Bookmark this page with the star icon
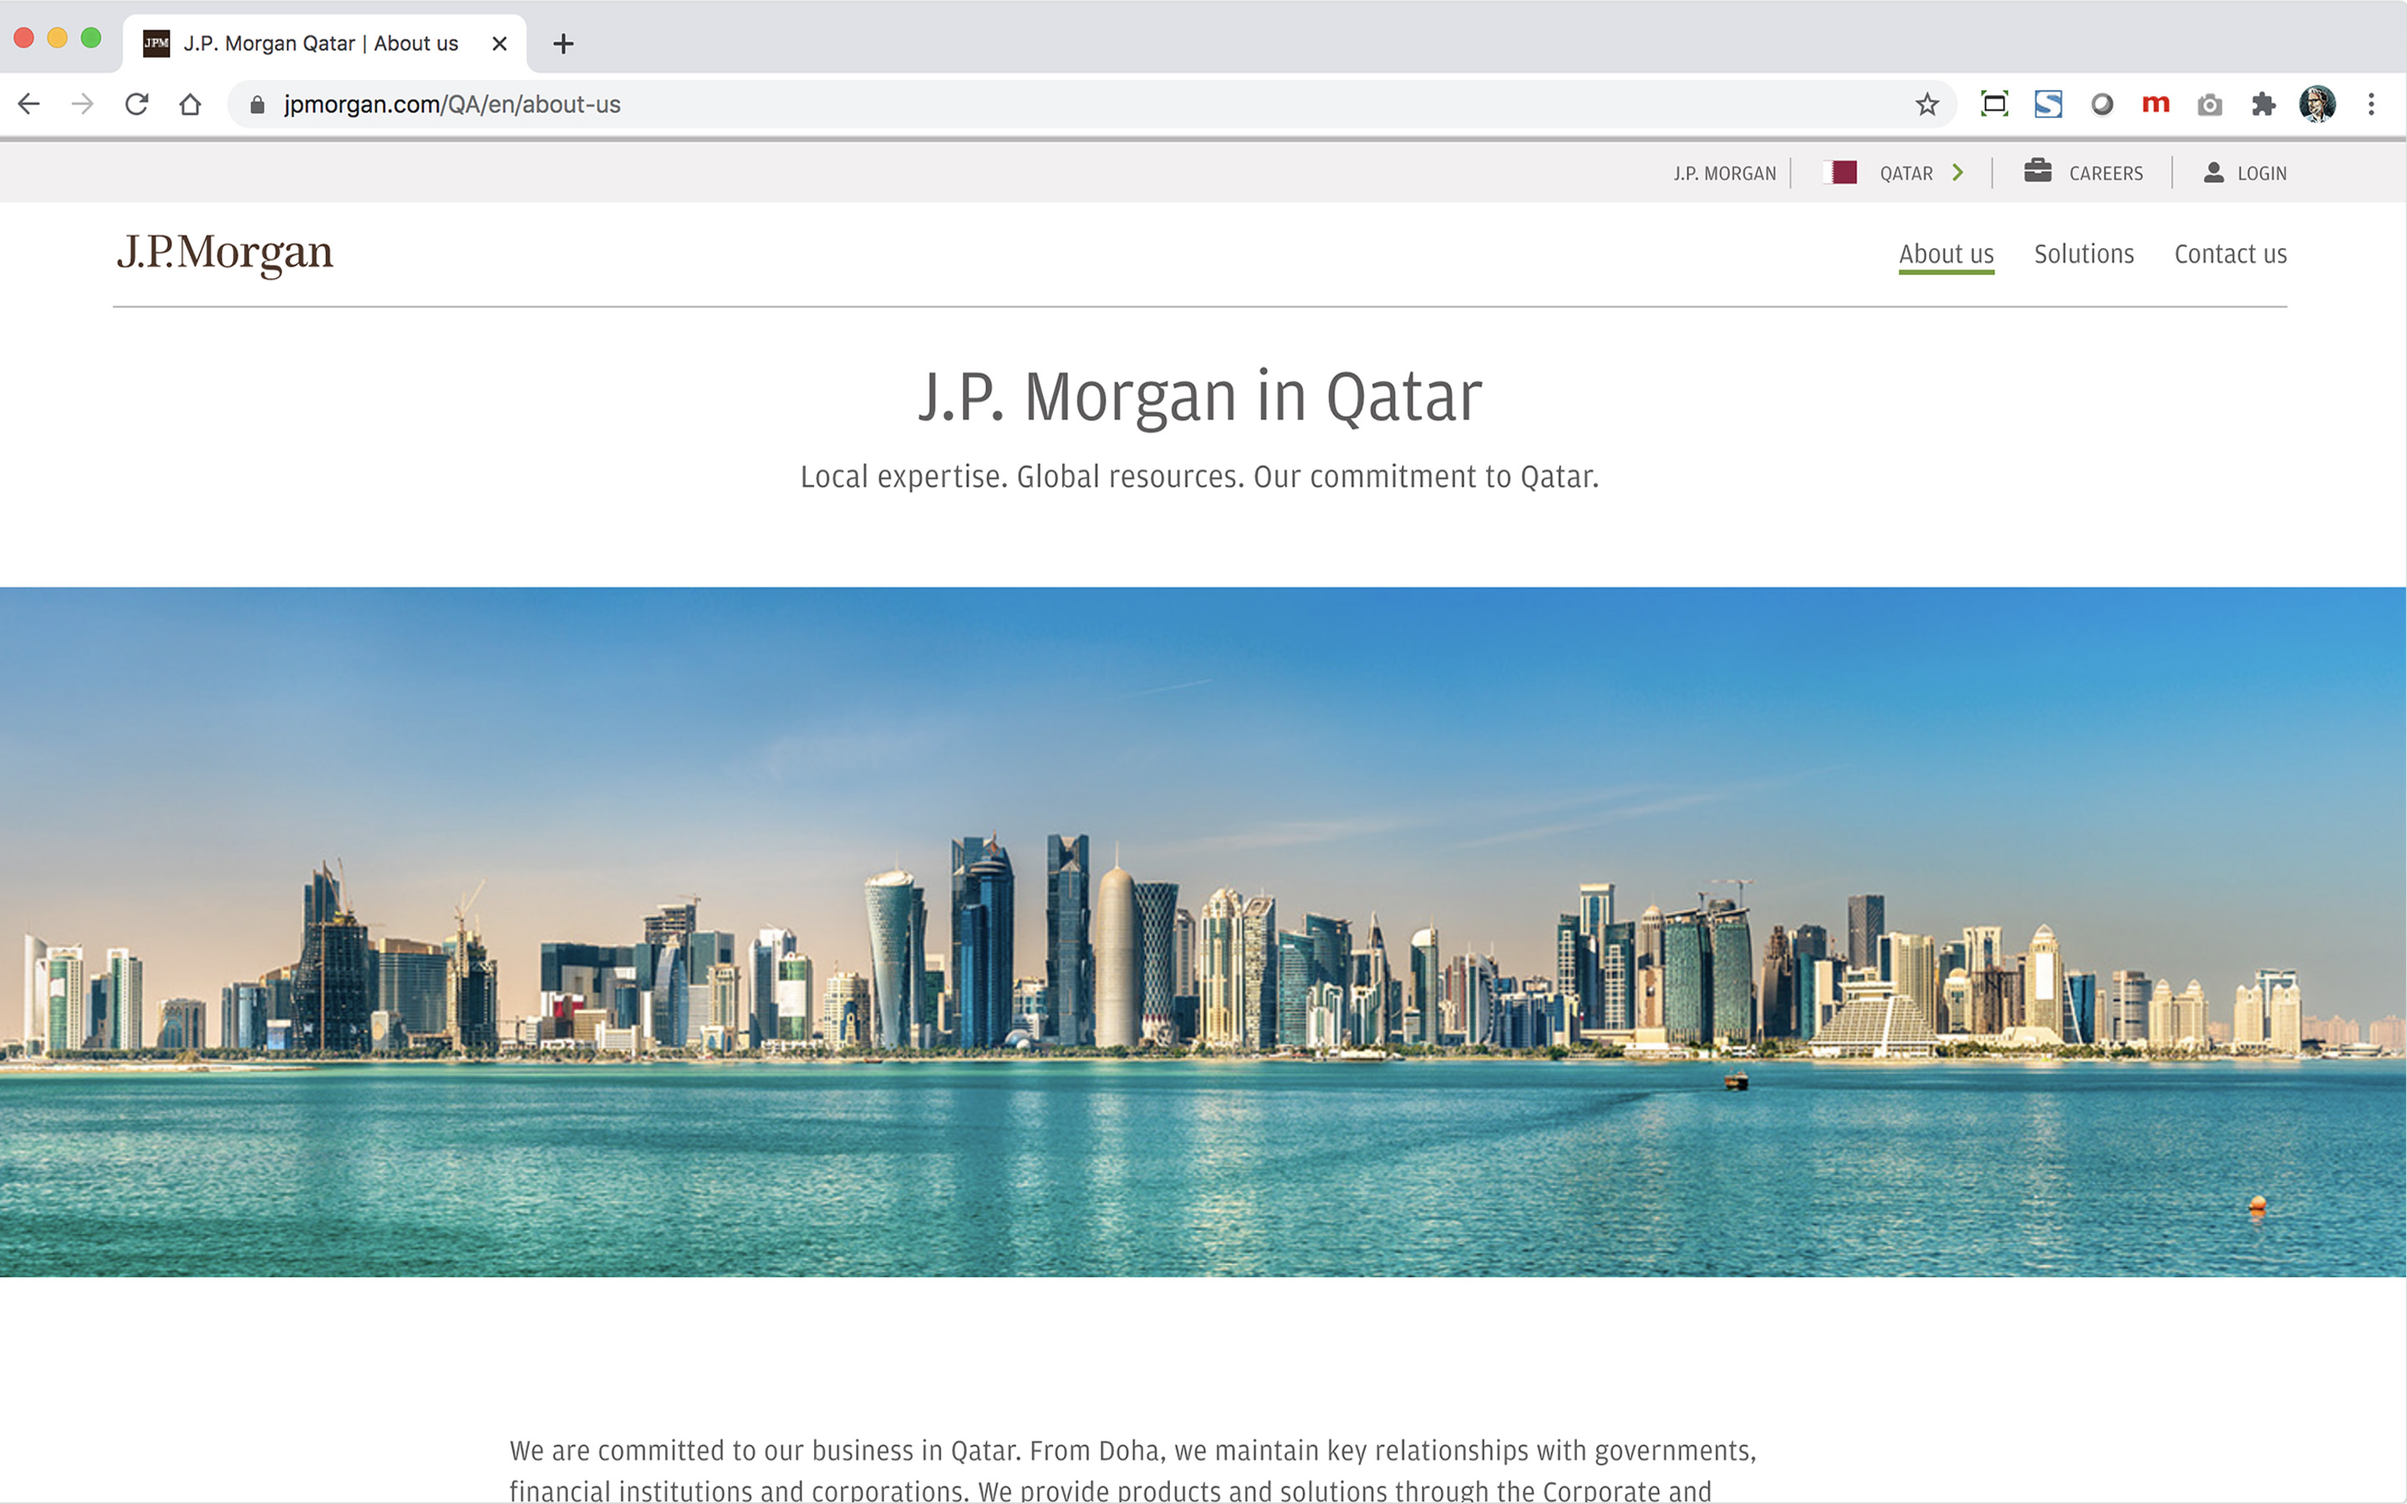 (1926, 104)
